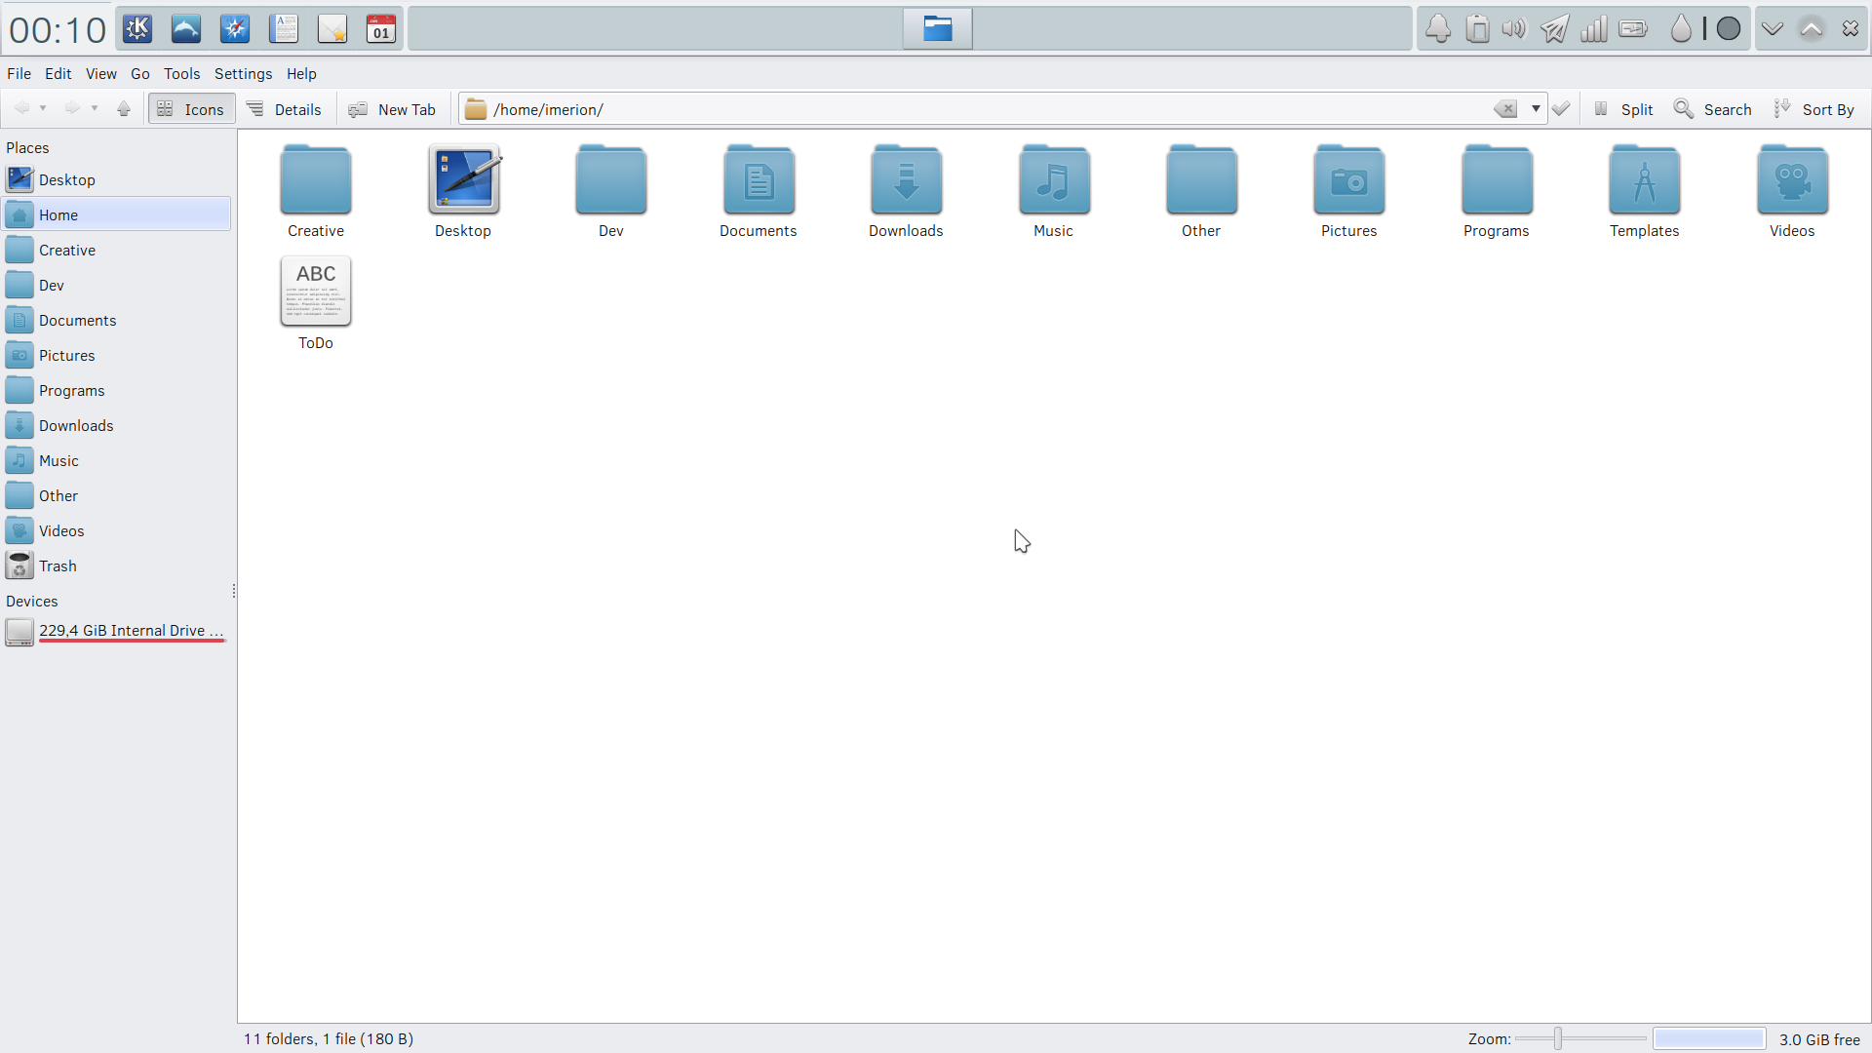Open Trash in the Places panel

coord(117,565)
